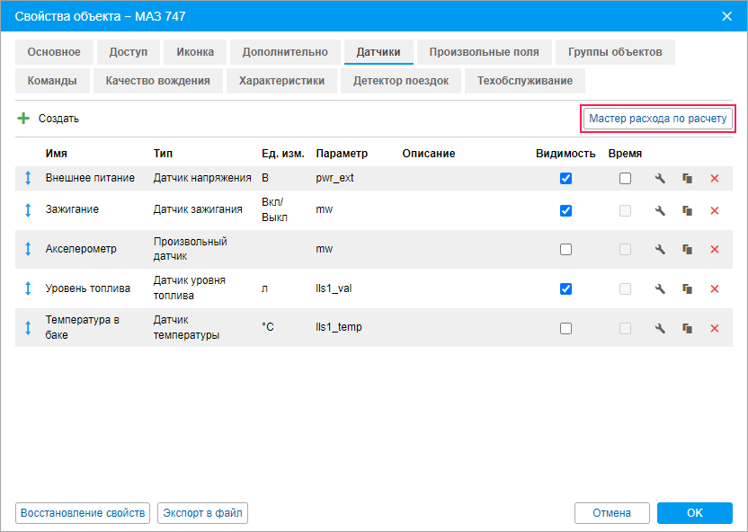Open properties wrench for Внешнее питание sensor
The width and height of the screenshot is (748, 532).
click(659, 179)
